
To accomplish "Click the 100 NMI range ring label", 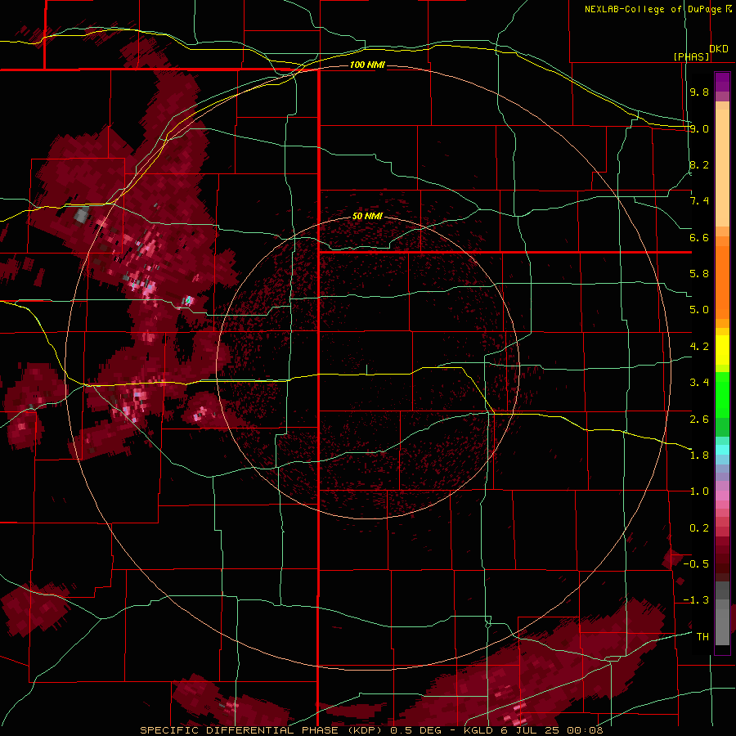I will (x=367, y=65).
